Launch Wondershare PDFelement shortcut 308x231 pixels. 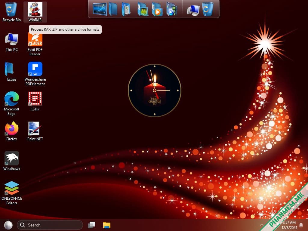click(35, 74)
